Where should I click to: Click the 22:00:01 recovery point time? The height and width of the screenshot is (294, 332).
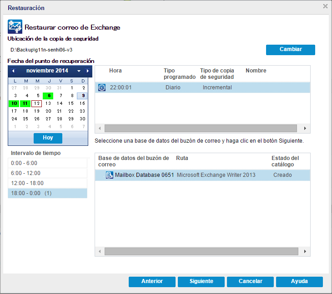[x=121, y=88]
